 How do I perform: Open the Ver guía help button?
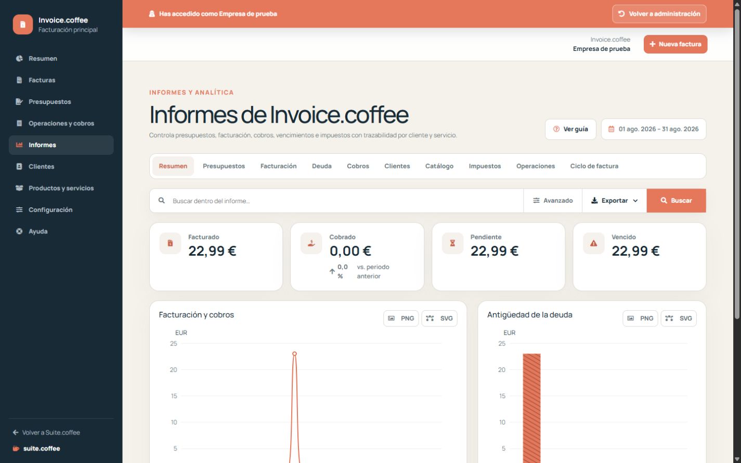[570, 129]
